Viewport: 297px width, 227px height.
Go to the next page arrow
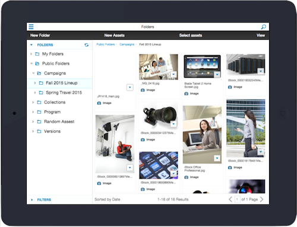point(261,199)
